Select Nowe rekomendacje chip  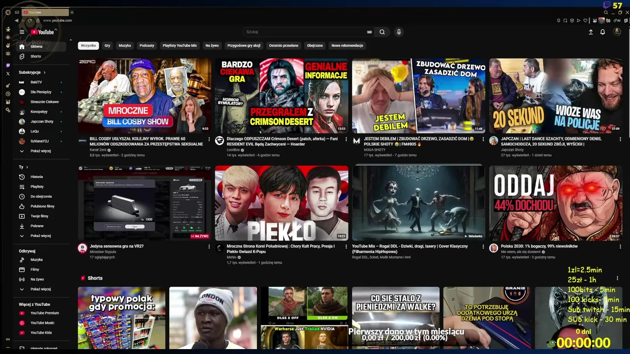[347, 46]
